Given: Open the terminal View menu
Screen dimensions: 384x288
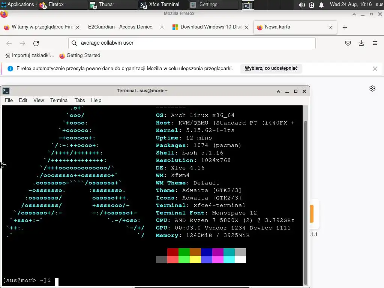Looking at the screenshot, I should click(x=39, y=100).
